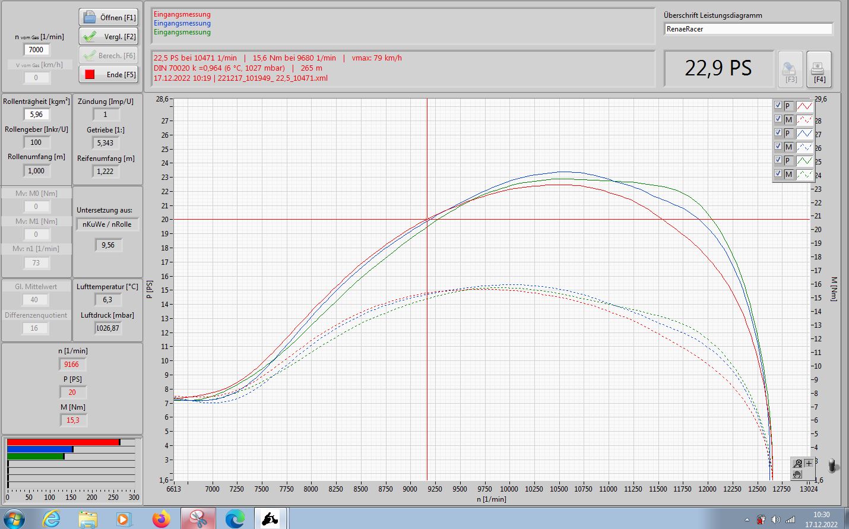Image resolution: width=849 pixels, height=529 pixels.
Task: Click the Öffnen [F1] button
Action: 109,17
